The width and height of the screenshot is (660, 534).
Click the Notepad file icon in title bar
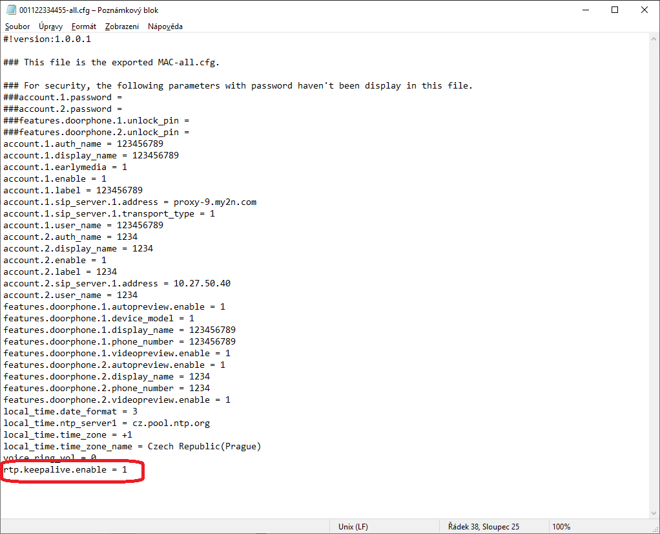pos(11,10)
